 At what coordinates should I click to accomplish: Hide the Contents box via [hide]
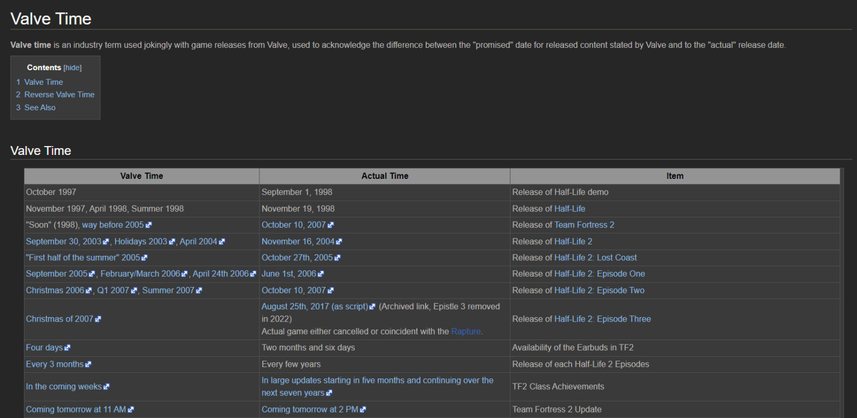coord(73,67)
